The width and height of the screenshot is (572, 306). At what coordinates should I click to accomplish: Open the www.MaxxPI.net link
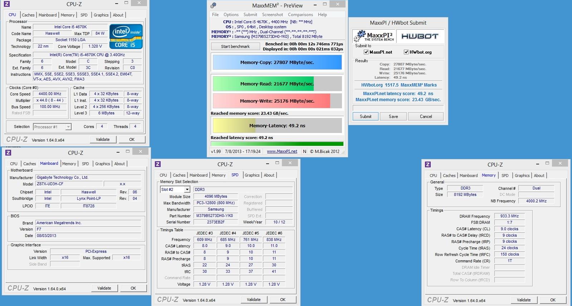pyautogui.click(x=282, y=151)
